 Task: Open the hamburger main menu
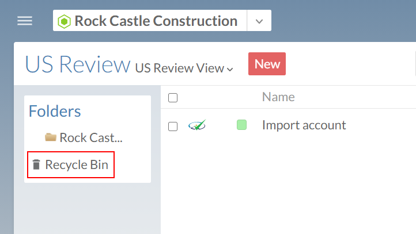(x=25, y=21)
